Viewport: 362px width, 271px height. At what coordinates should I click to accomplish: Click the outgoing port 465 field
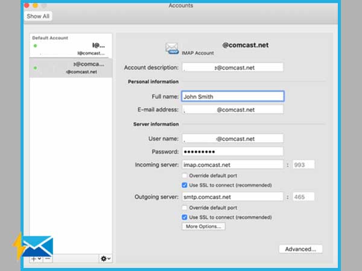click(303, 197)
